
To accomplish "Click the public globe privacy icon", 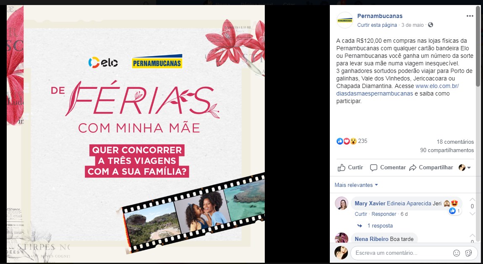I will pos(431,25).
